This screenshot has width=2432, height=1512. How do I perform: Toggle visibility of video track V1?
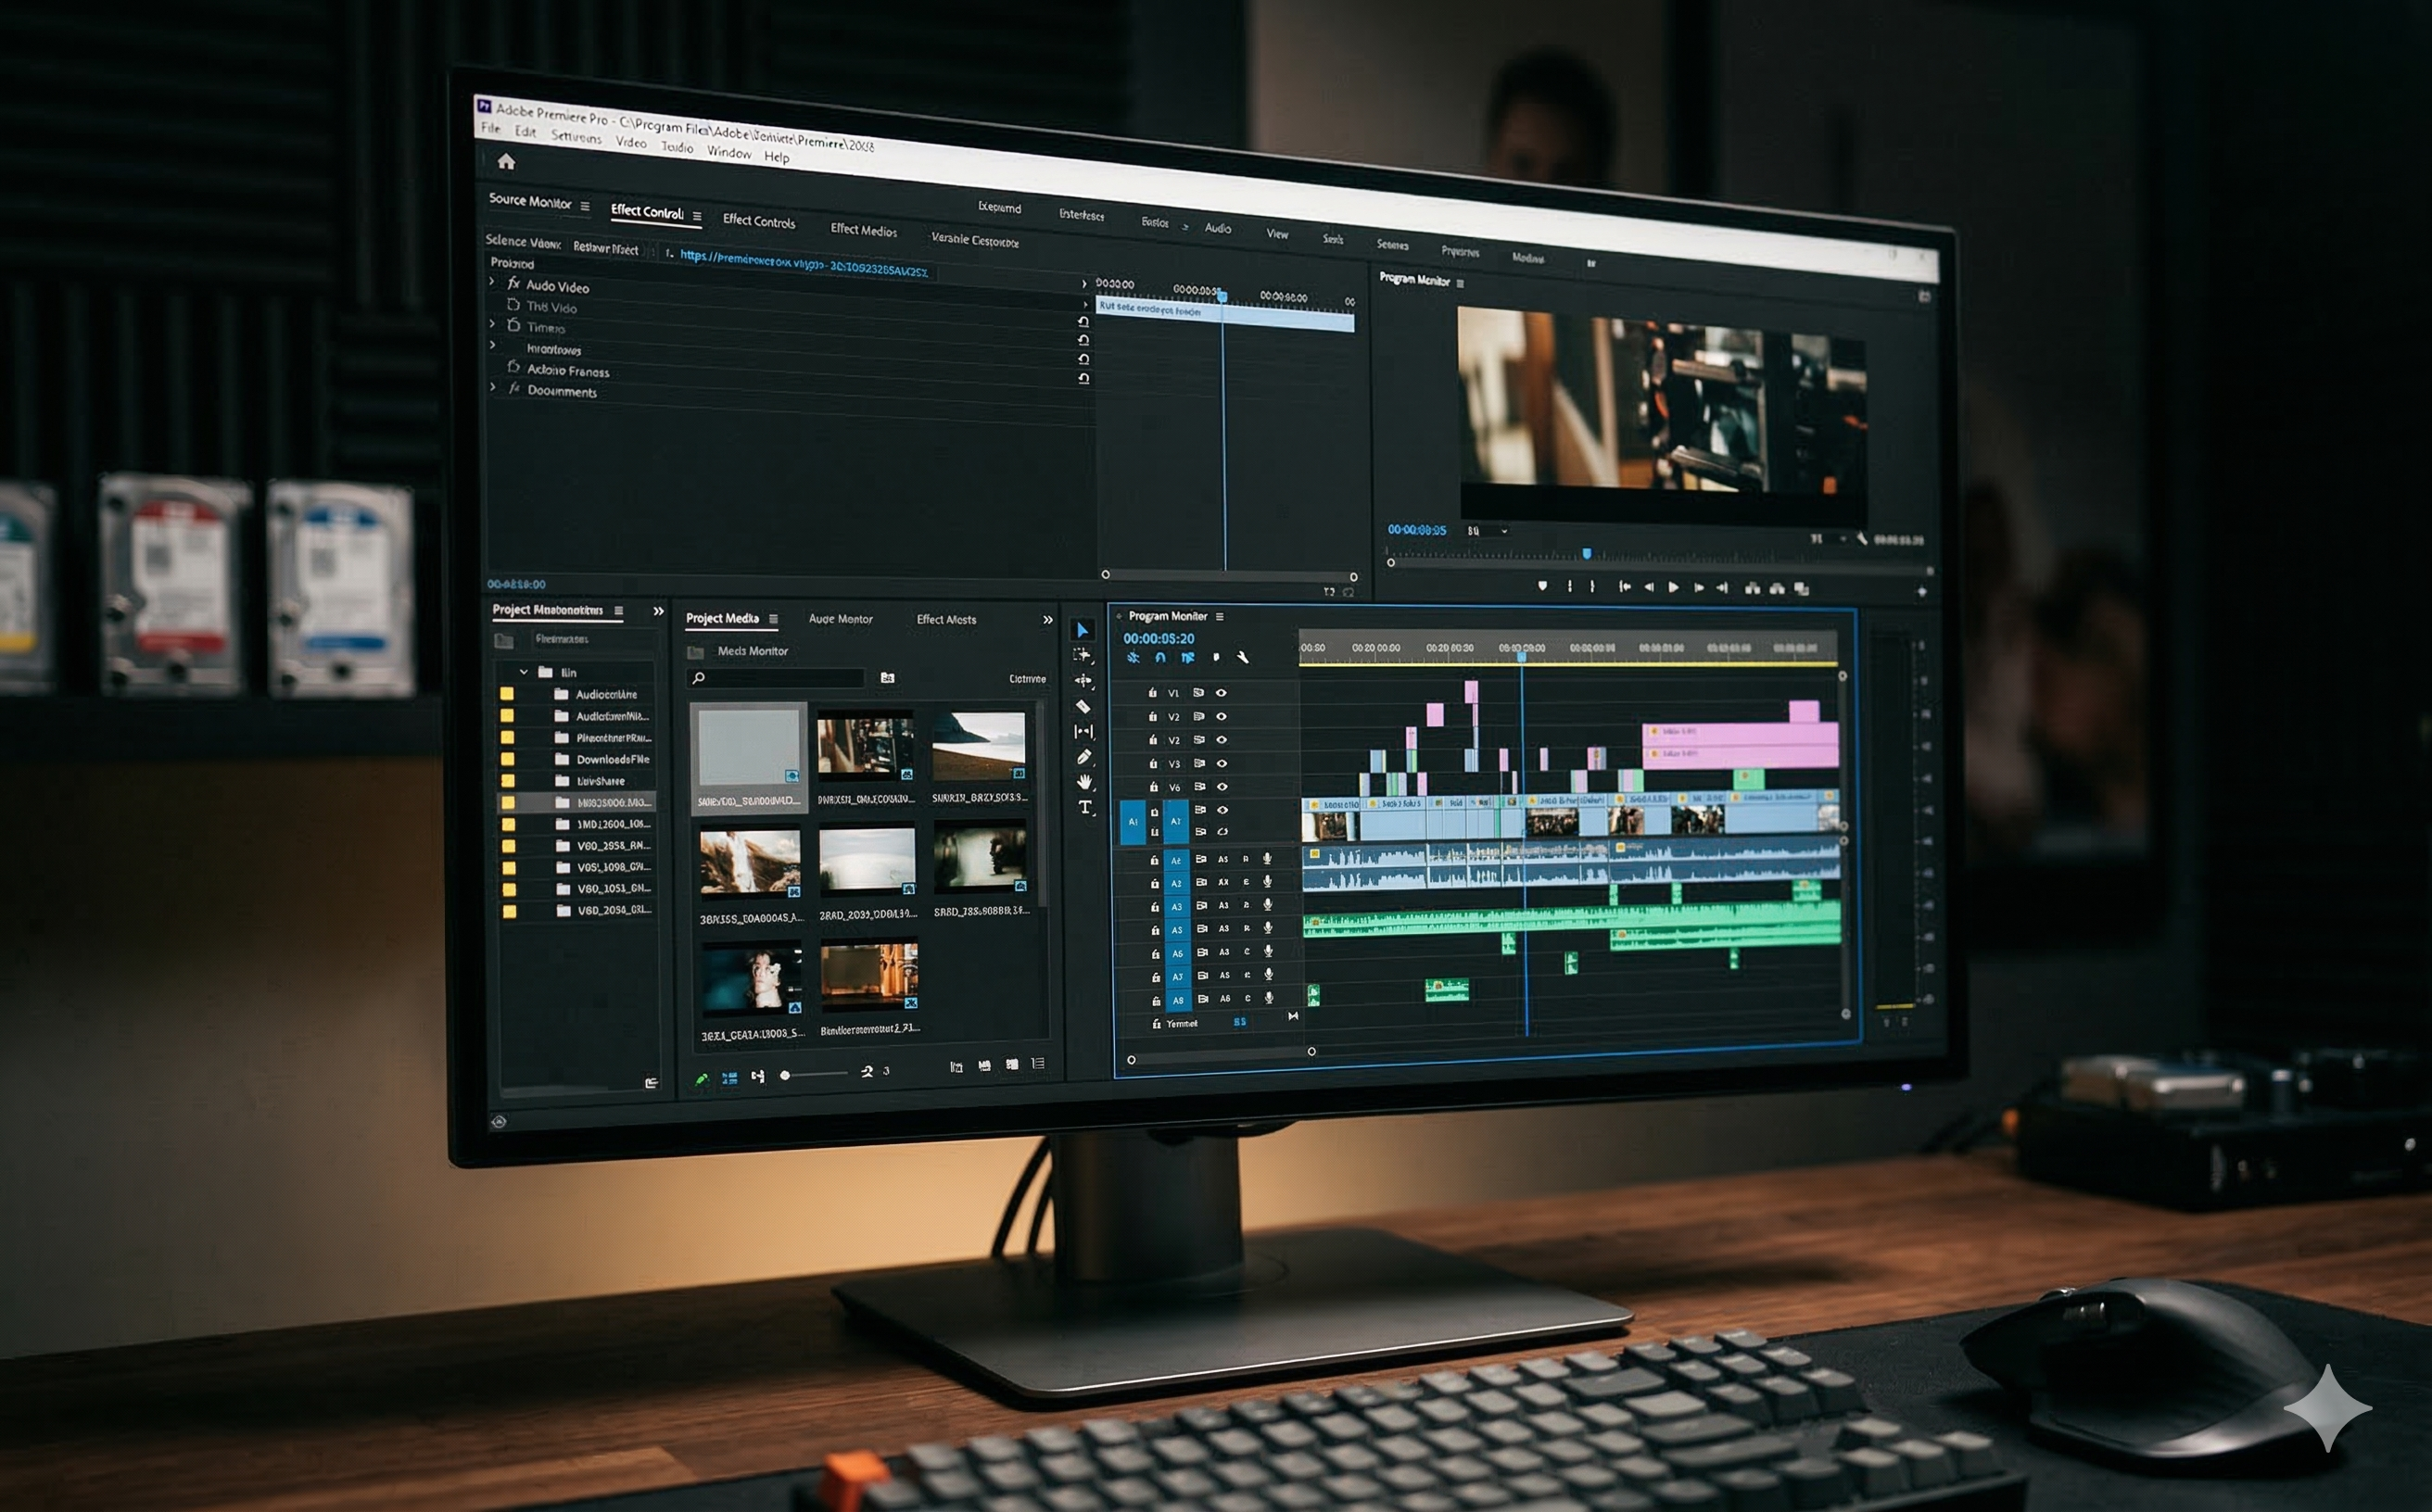(1222, 694)
